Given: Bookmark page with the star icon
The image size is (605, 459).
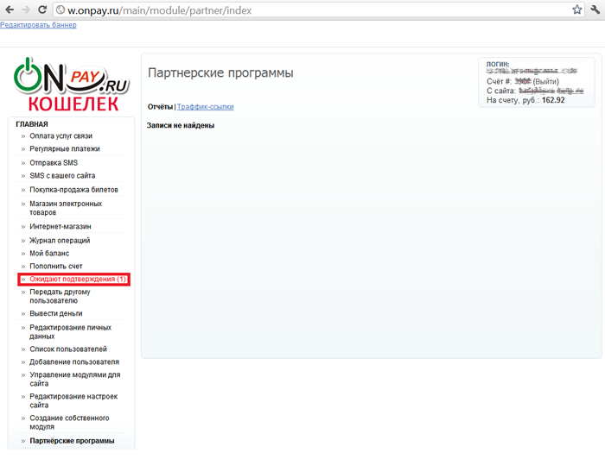Looking at the screenshot, I should click(x=576, y=9).
